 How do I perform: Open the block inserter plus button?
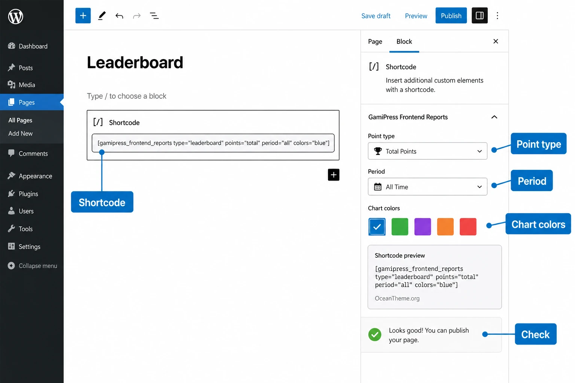pos(83,16)
